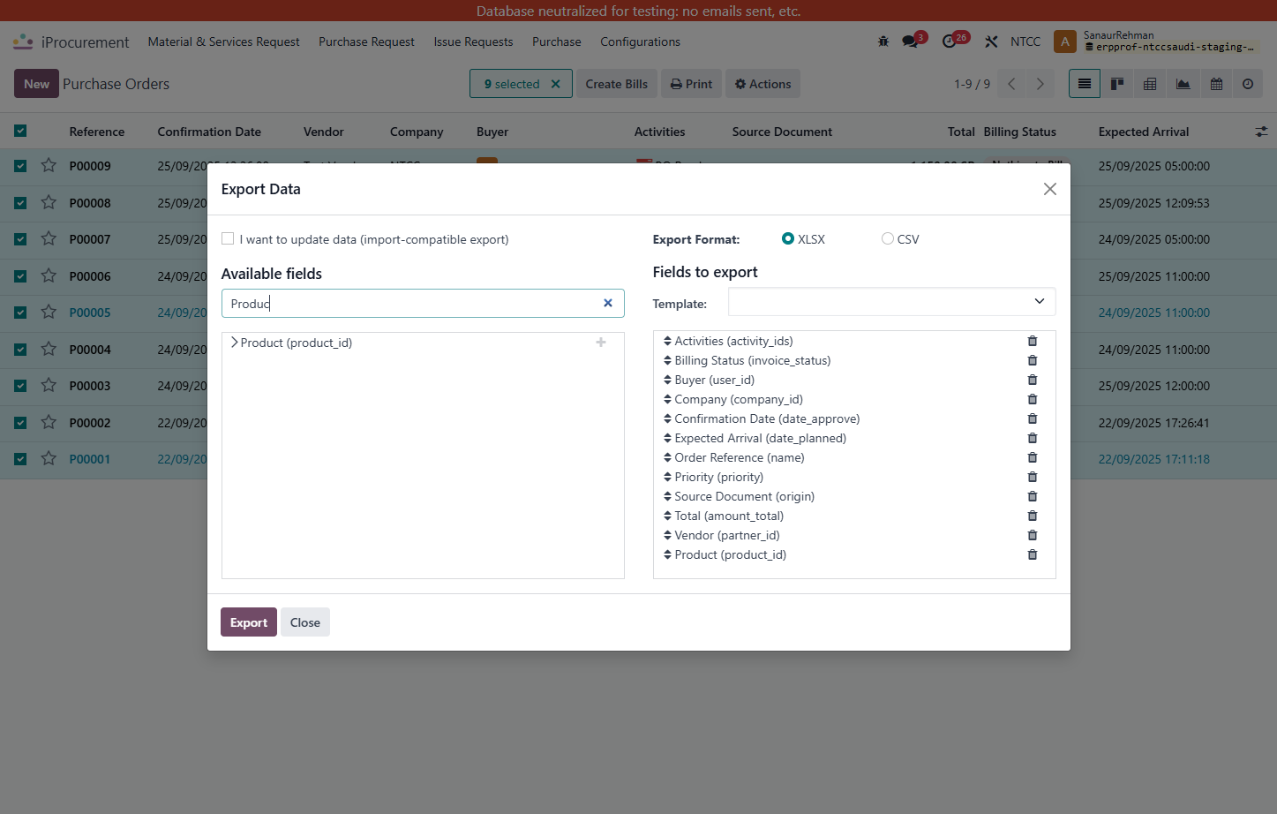Image resolution: width=1277 pixels, height=814 pixels.
Task: Open the Configurations menu
Action: click(640, 41)
